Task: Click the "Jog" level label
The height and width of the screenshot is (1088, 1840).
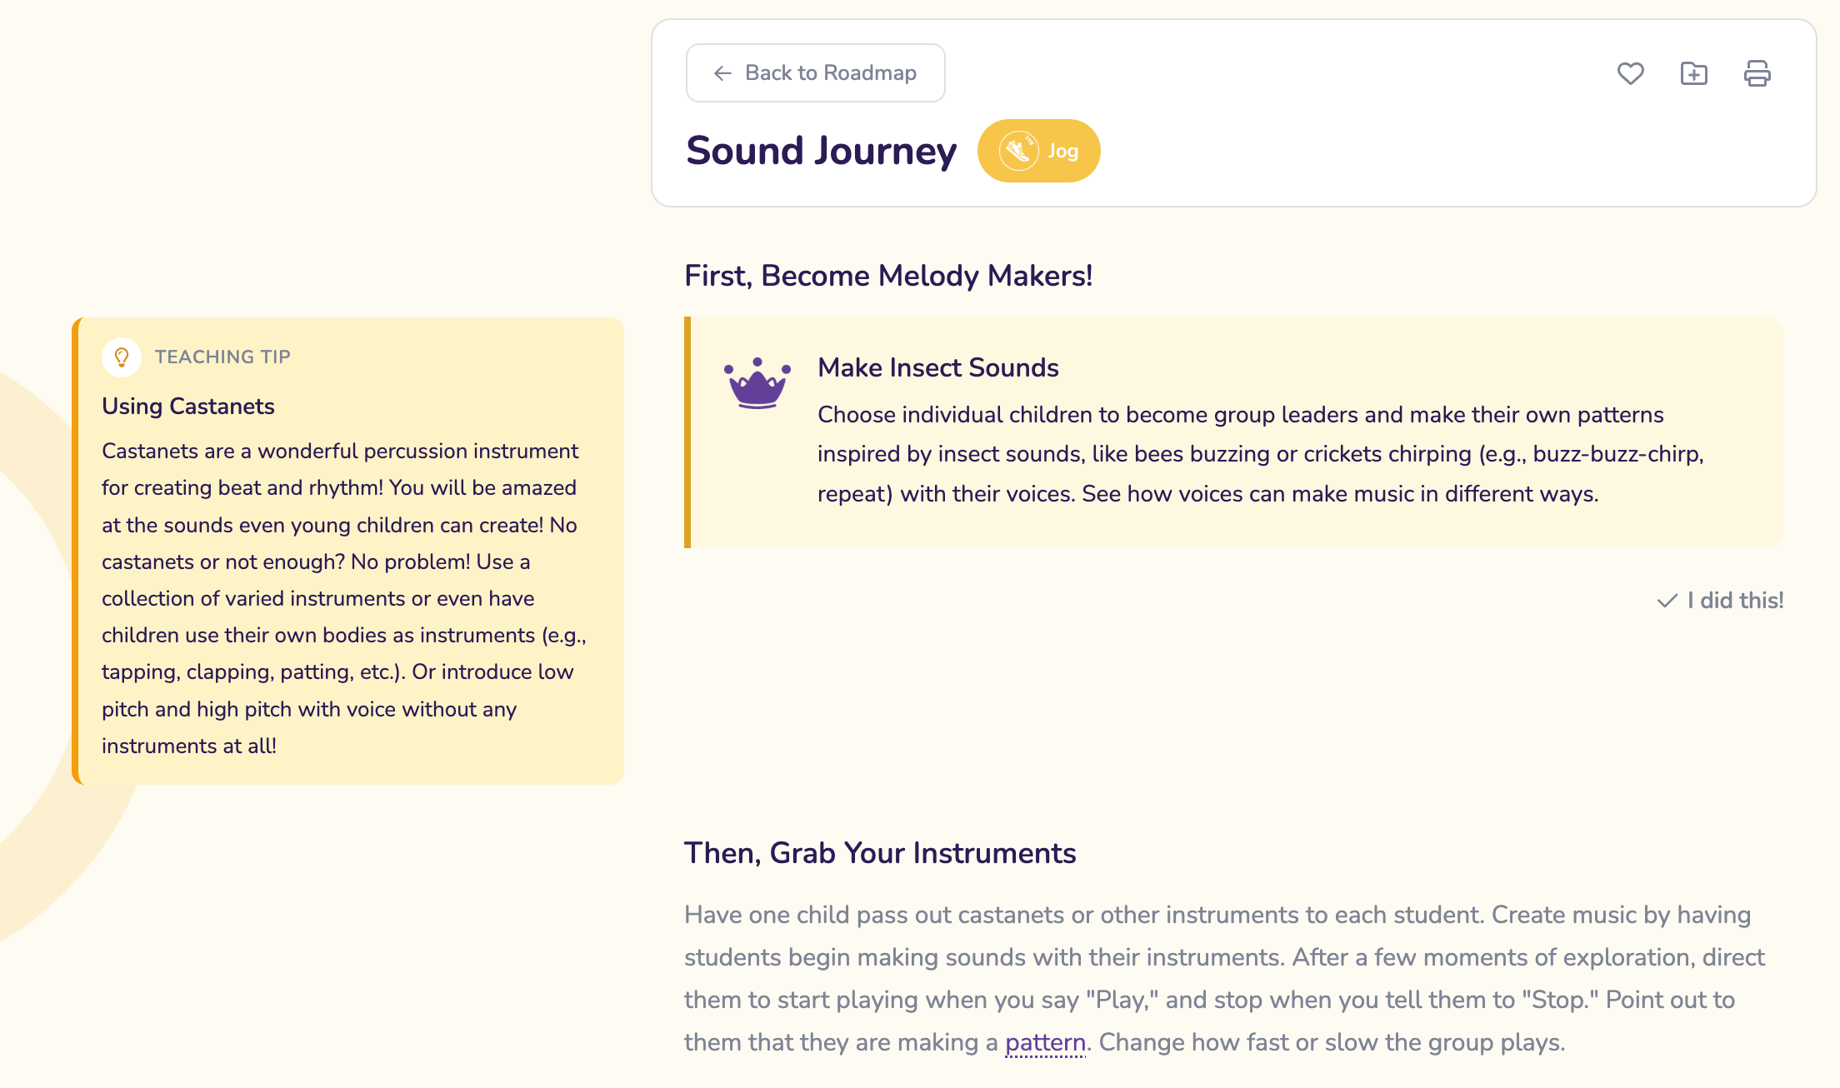Action: click(x=1062, y=151)
